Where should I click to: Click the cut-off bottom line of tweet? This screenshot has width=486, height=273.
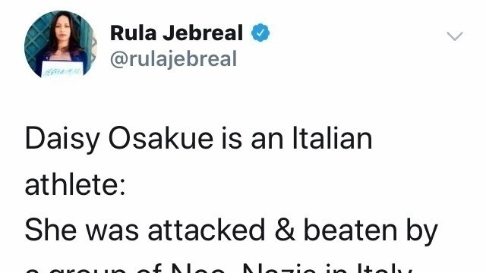click(x=219, y=268)
